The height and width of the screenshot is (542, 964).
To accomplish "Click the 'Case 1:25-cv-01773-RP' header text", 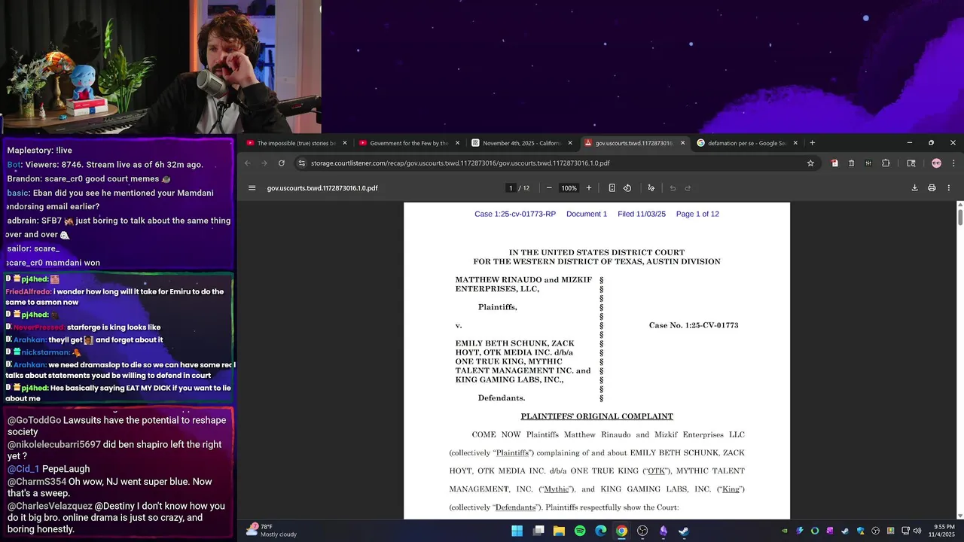I will (x=515, y=214).
